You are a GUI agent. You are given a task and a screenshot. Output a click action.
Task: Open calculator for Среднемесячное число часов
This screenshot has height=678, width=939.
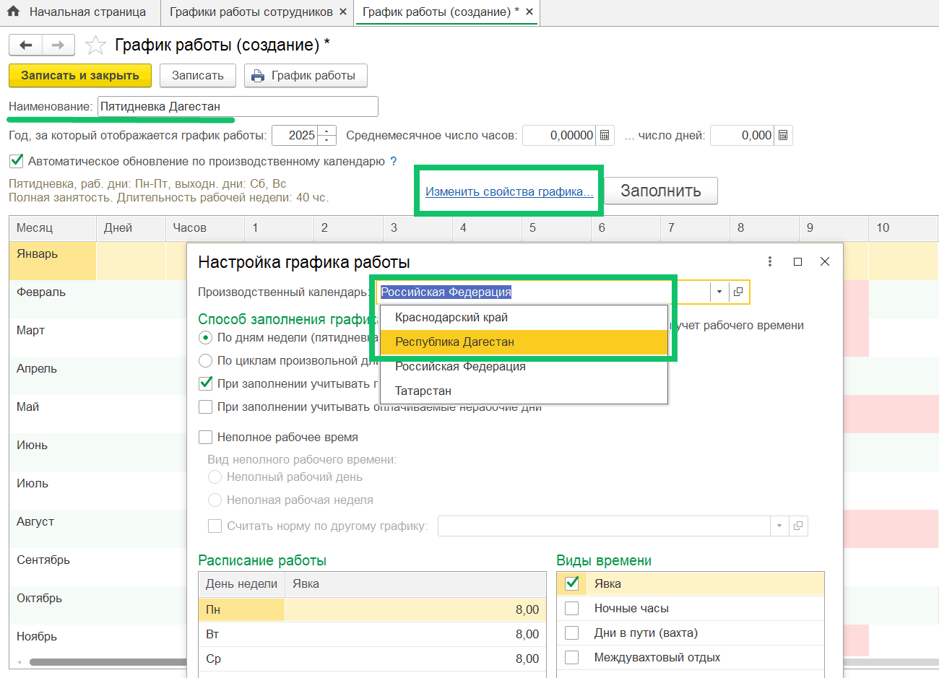(x=605, y=136)
